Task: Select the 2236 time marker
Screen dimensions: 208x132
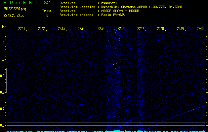Action: click(121, 29)
